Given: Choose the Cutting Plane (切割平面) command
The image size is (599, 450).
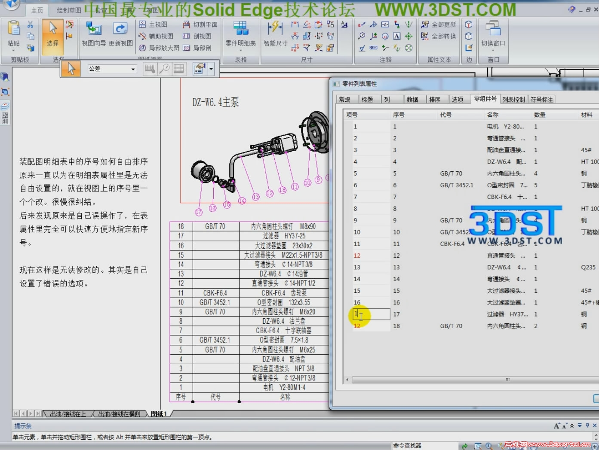Looking at the screenshot, I should [x=200, y=25].
